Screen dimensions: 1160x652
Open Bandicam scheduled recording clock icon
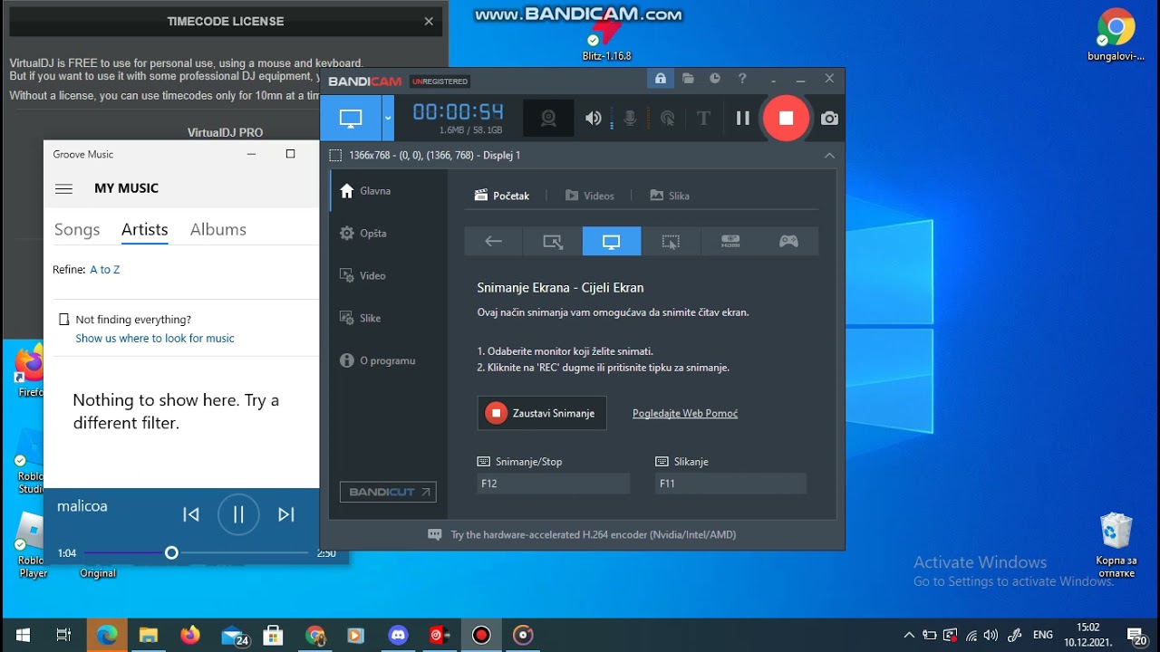click(715, 79)
